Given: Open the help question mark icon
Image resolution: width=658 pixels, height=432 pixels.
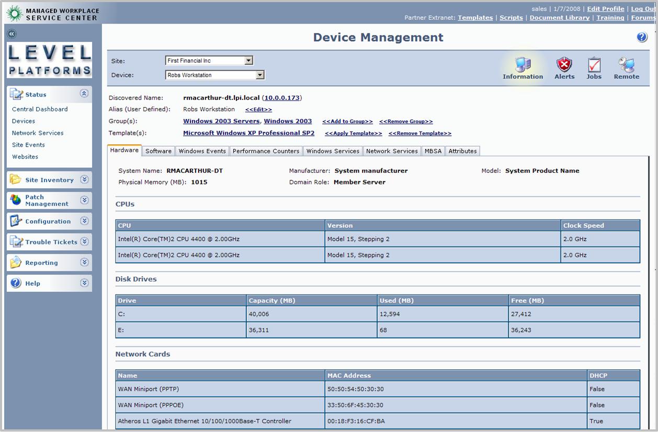Looking at the screenshot, I should [x=642, y=37].
